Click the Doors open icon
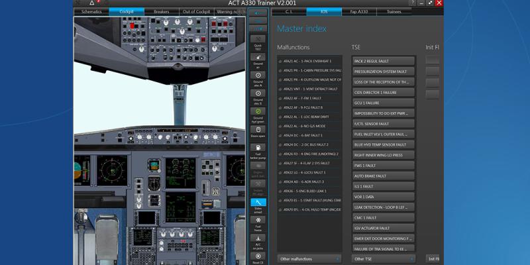This screenshot has height=265, width=530. (x=258, y=129)
